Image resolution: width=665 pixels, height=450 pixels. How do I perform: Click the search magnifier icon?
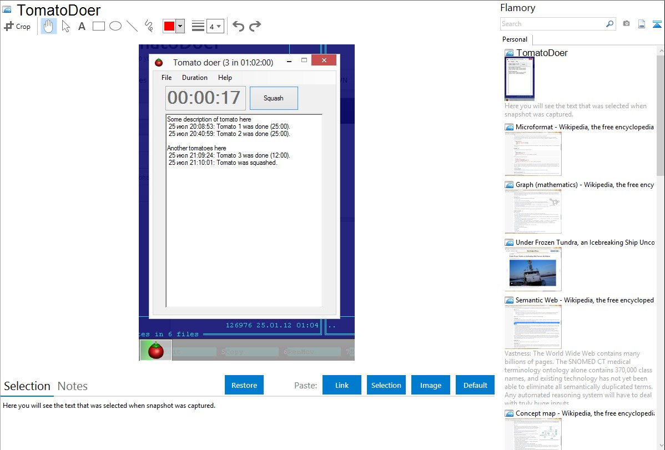[x=610, y=24]
